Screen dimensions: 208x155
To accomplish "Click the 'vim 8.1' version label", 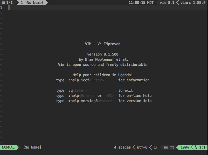I will click(x=167, y=3).
